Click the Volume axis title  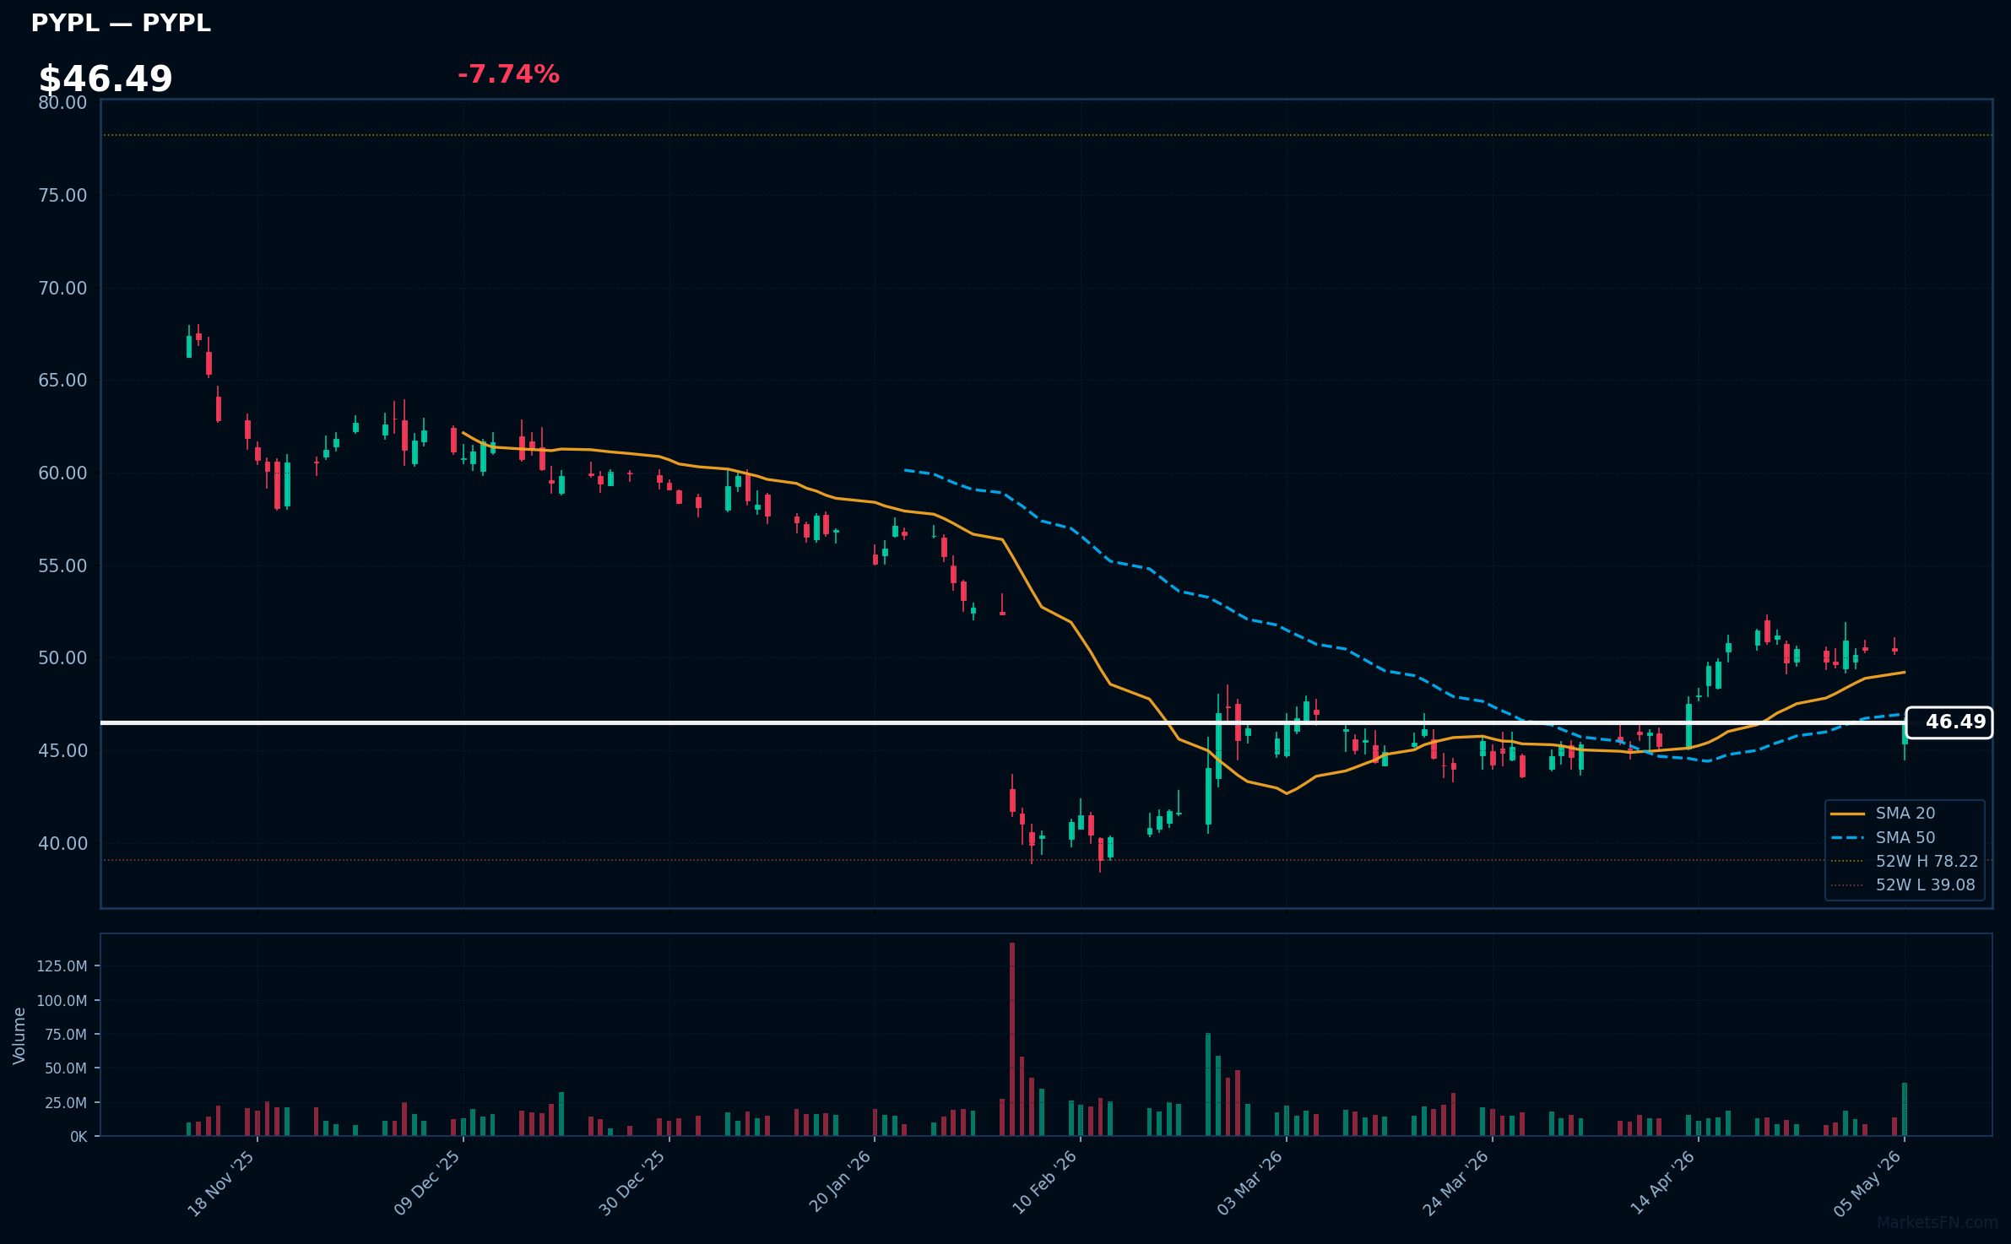(19, 1036)
